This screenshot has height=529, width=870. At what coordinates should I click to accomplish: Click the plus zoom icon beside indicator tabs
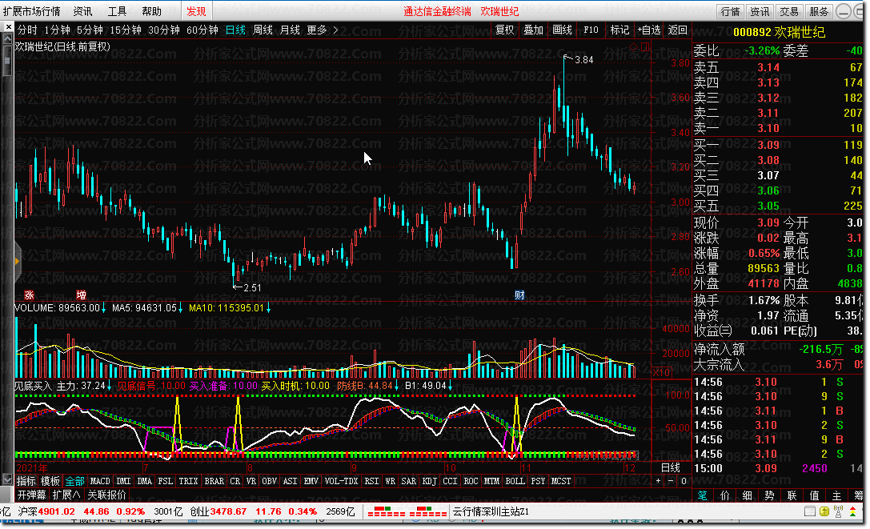coord(659,482)
